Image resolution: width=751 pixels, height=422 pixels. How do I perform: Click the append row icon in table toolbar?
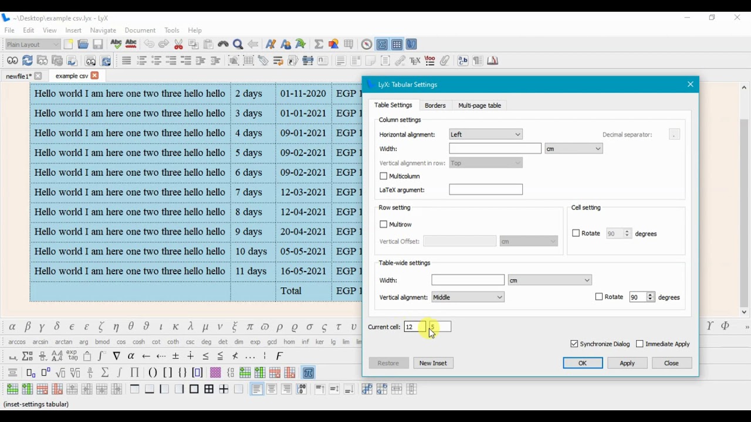pos(12,389)
